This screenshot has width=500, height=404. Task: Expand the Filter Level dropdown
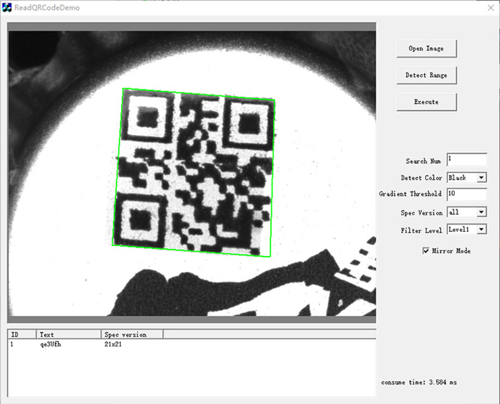pos(466,230)
